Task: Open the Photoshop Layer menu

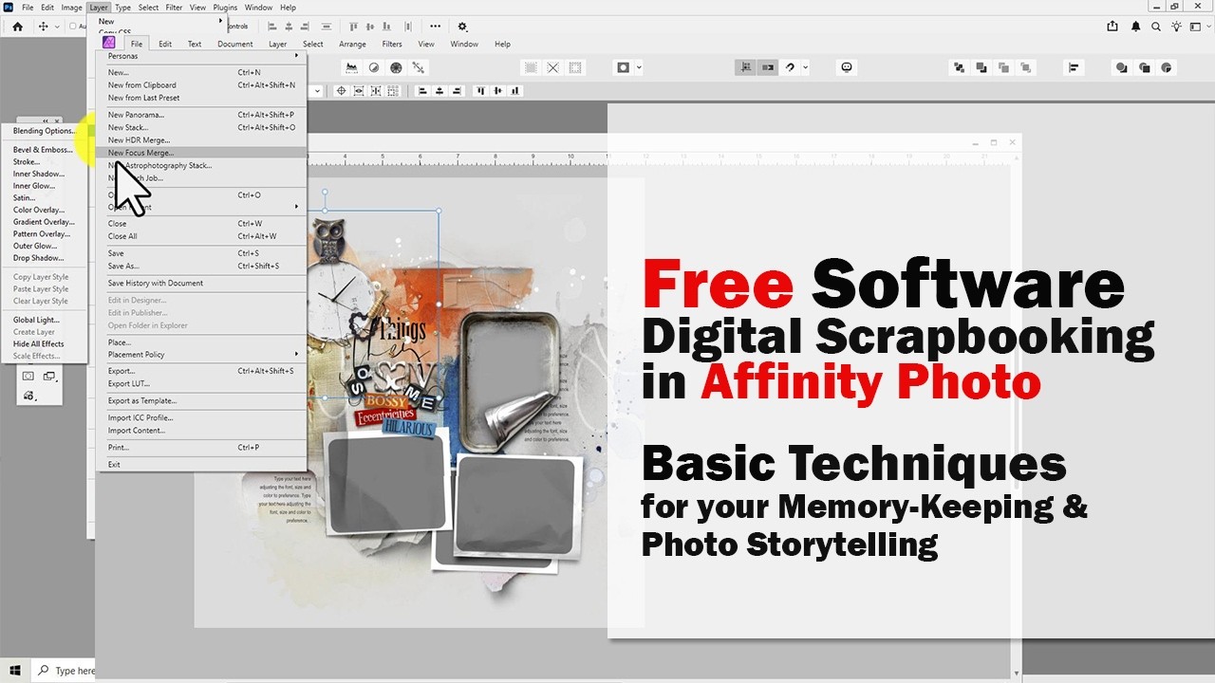Action: 99,7
